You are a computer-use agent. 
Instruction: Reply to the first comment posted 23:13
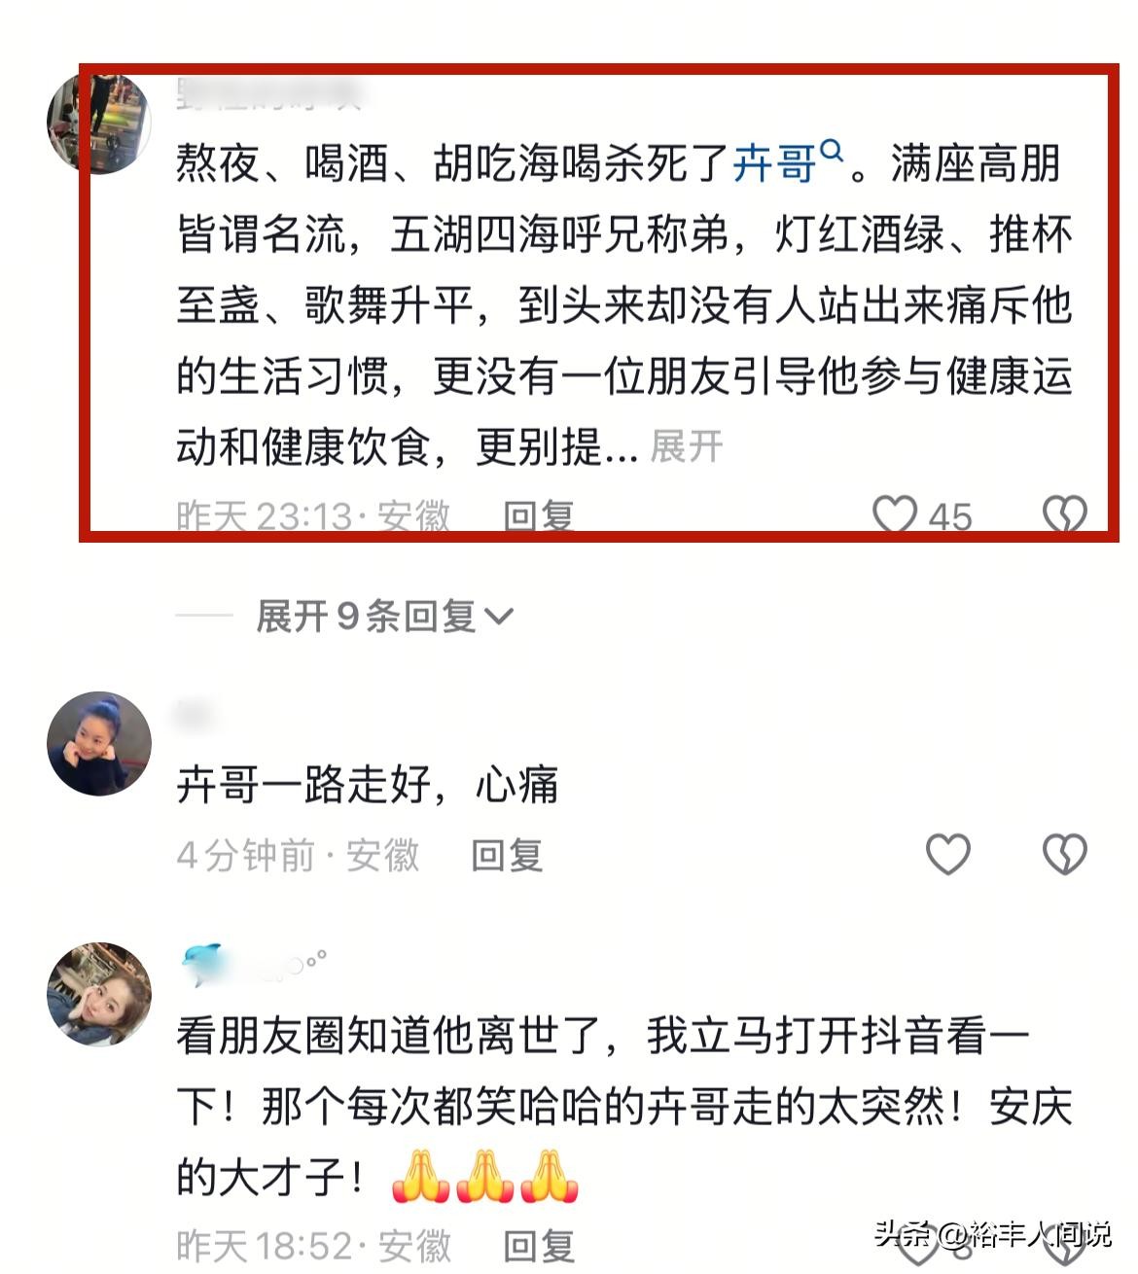[x=538, y=516]
